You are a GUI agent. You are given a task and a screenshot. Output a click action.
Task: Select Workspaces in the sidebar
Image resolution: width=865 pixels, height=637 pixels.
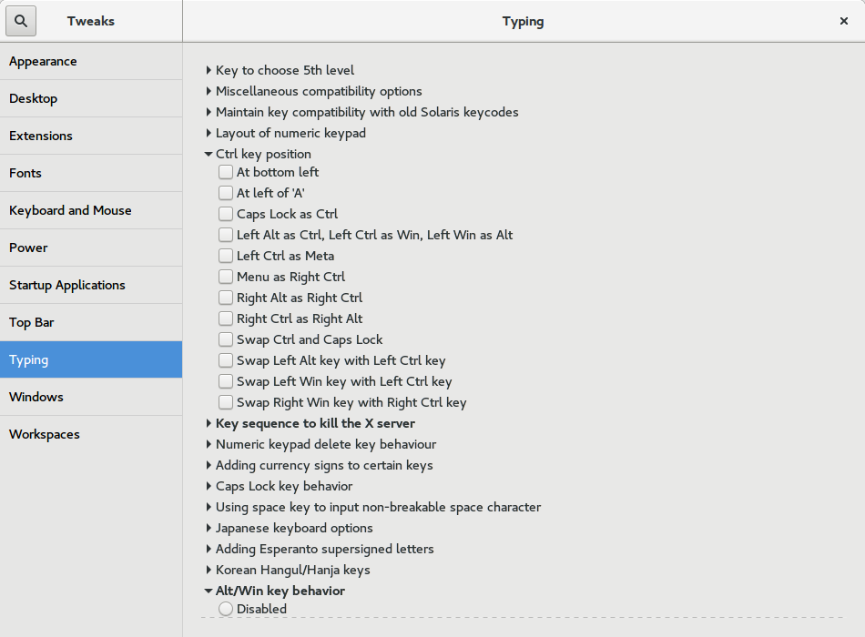[45, 434]
